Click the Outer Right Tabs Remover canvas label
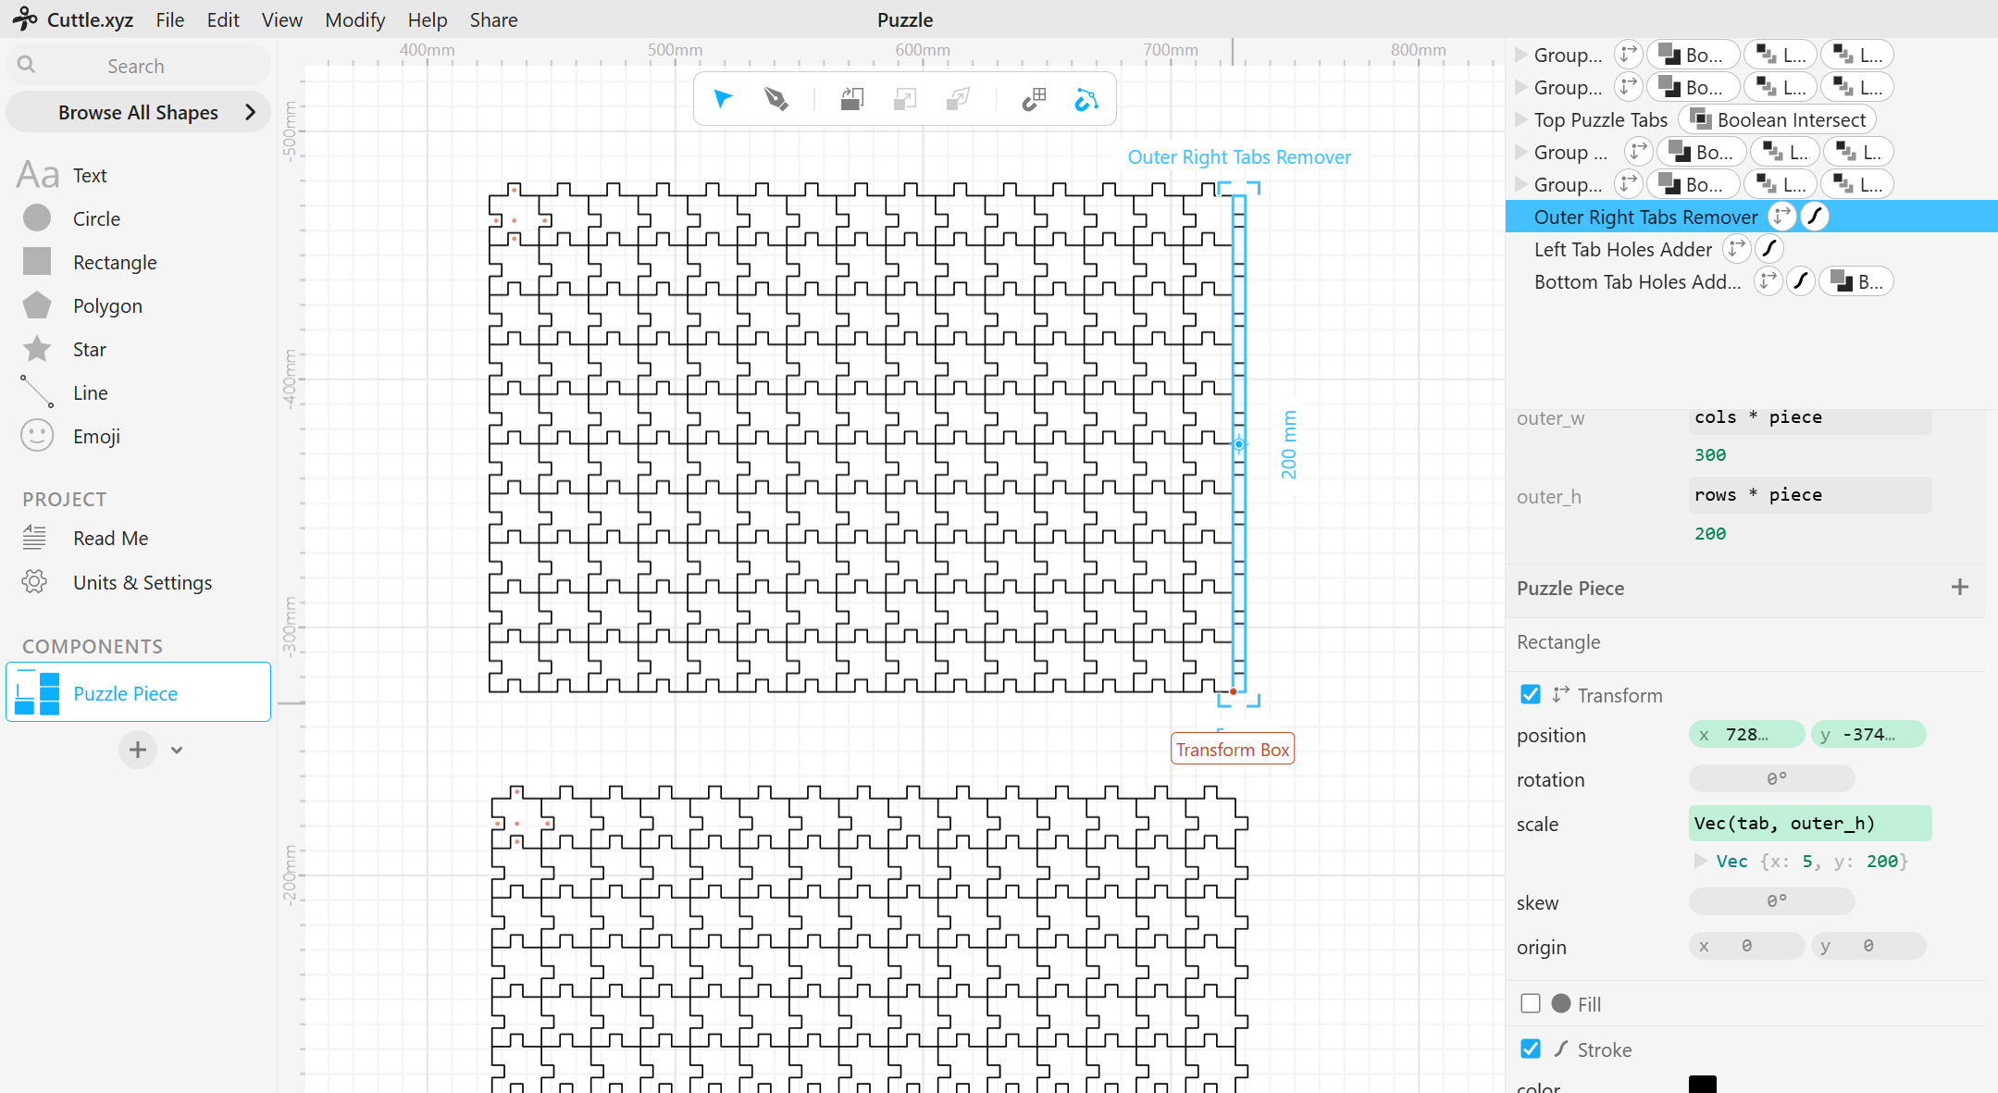The height and width of the screenshot is (1093, 1998). pyautogui.click(x=1239, y=156)
